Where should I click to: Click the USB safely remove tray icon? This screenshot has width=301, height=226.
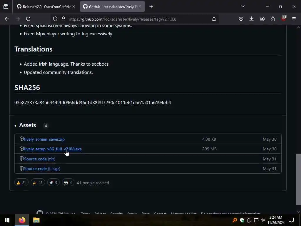249,220
